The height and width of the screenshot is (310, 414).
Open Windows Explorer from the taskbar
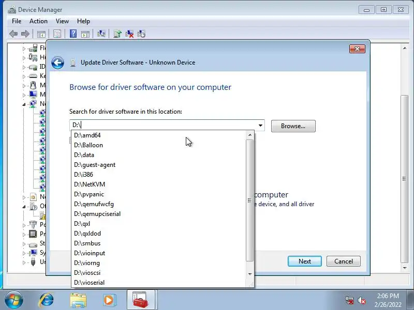[x=78, y=300]
